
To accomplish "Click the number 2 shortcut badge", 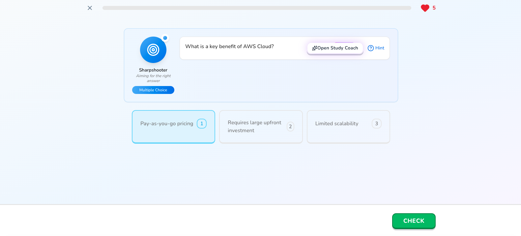I will click(x=290, y=127).
